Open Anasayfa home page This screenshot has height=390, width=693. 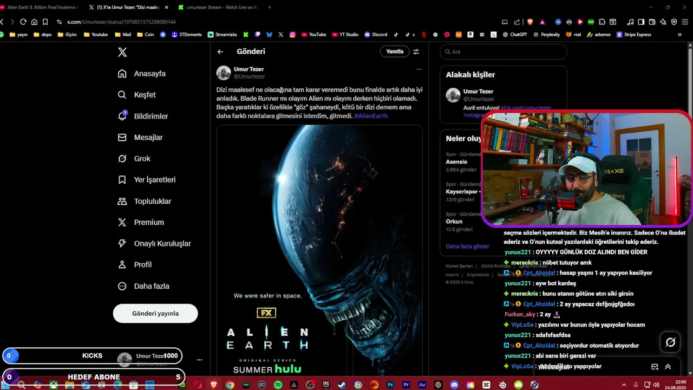tap(142, 74)
